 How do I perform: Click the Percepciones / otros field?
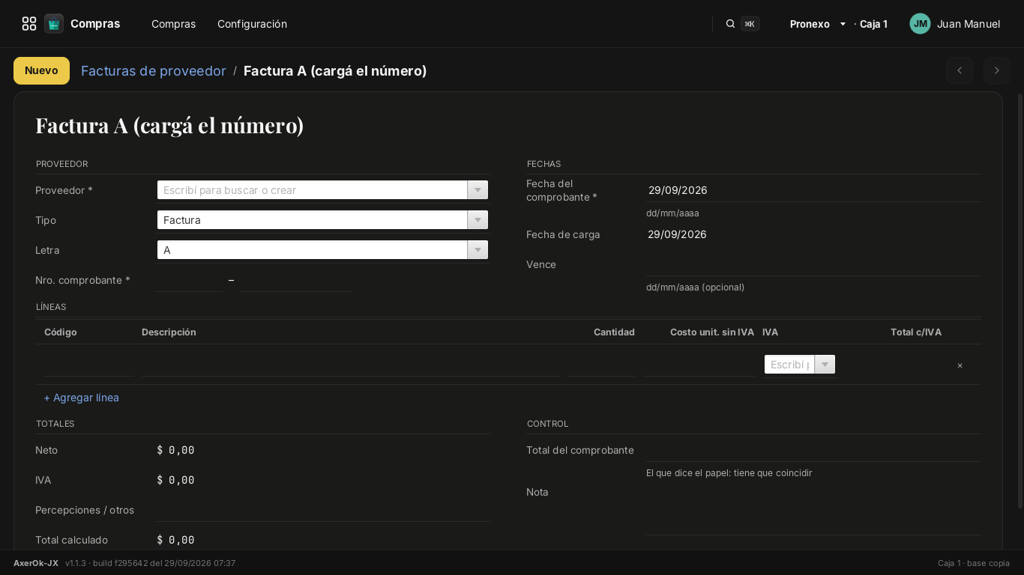coord(322,510)
